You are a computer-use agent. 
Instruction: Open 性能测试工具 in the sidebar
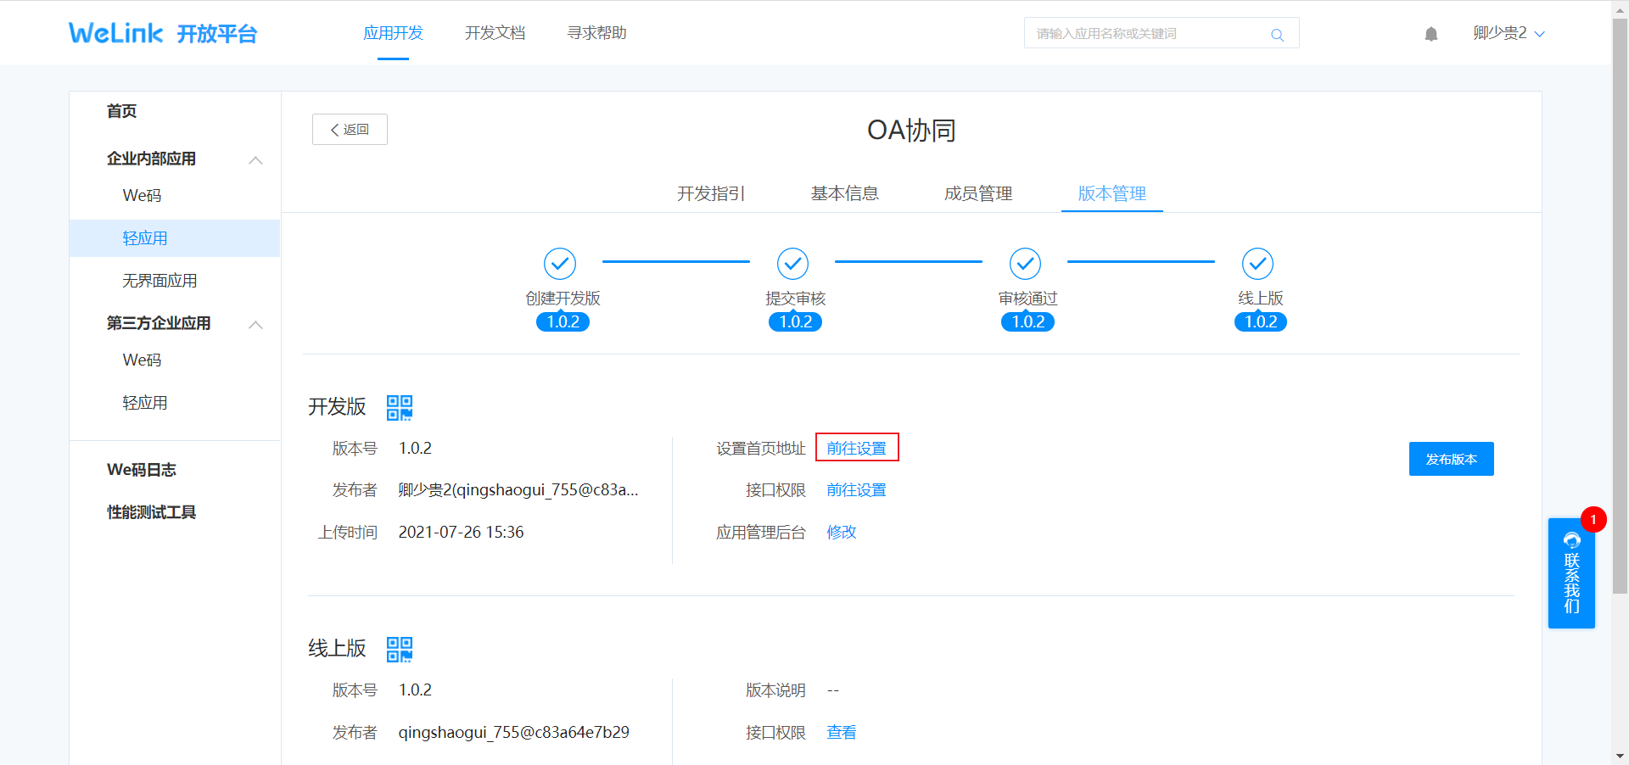[151, 512]
